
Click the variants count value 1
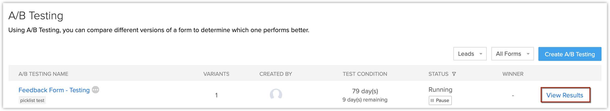click(216, 95)
